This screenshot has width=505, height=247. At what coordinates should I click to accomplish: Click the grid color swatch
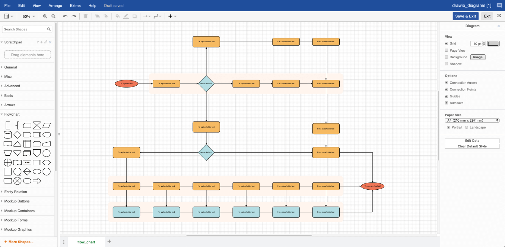coord(493,43)
